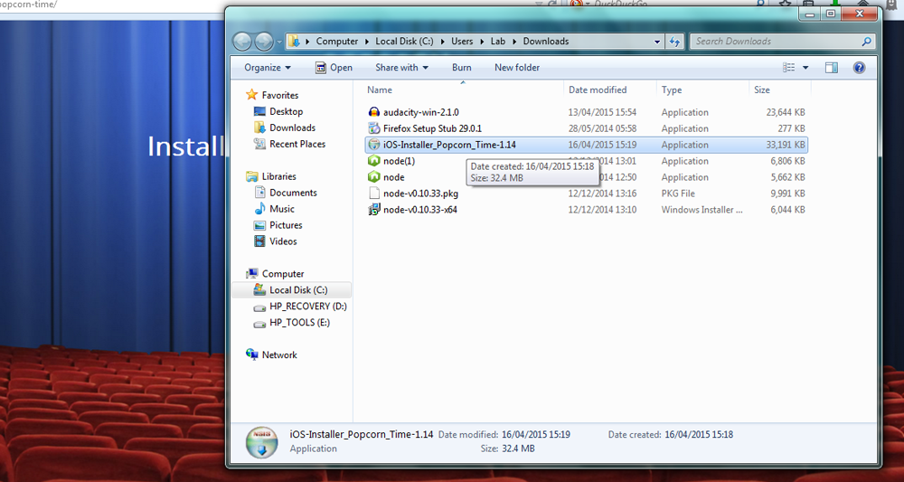Click the node-v0.10.33-x64 installer icon
904x482 pixels.
[x=374, y=209]
